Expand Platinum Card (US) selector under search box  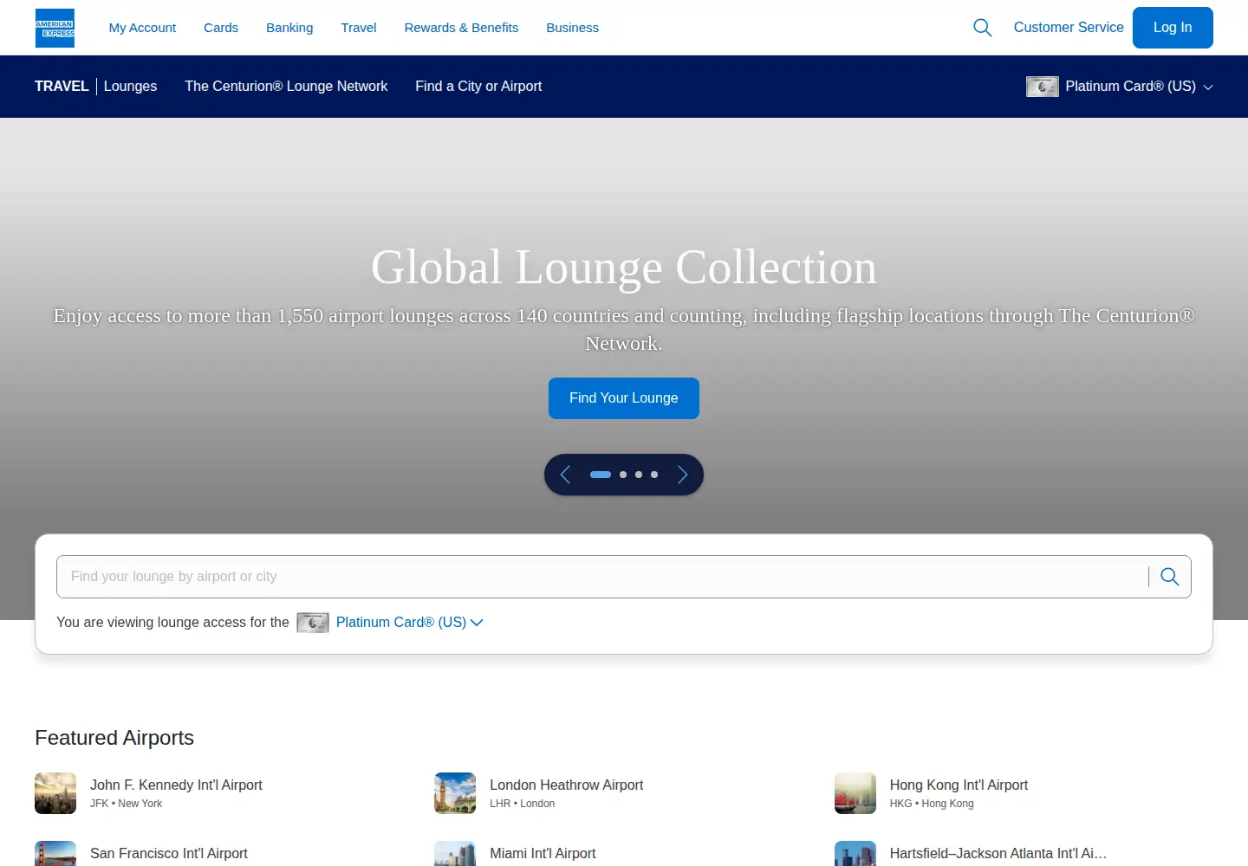click(x=409, y=623)
